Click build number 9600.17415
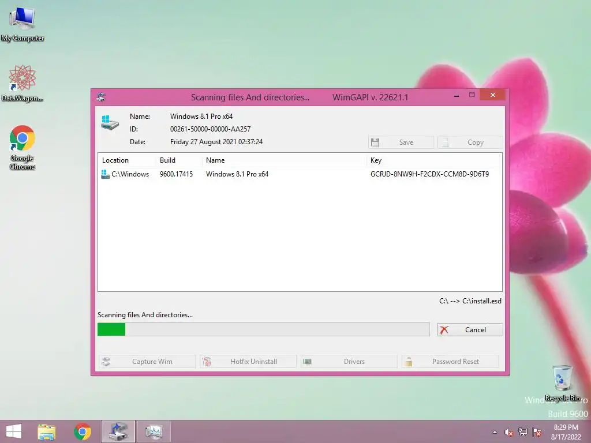 click(x=176, y=174)
